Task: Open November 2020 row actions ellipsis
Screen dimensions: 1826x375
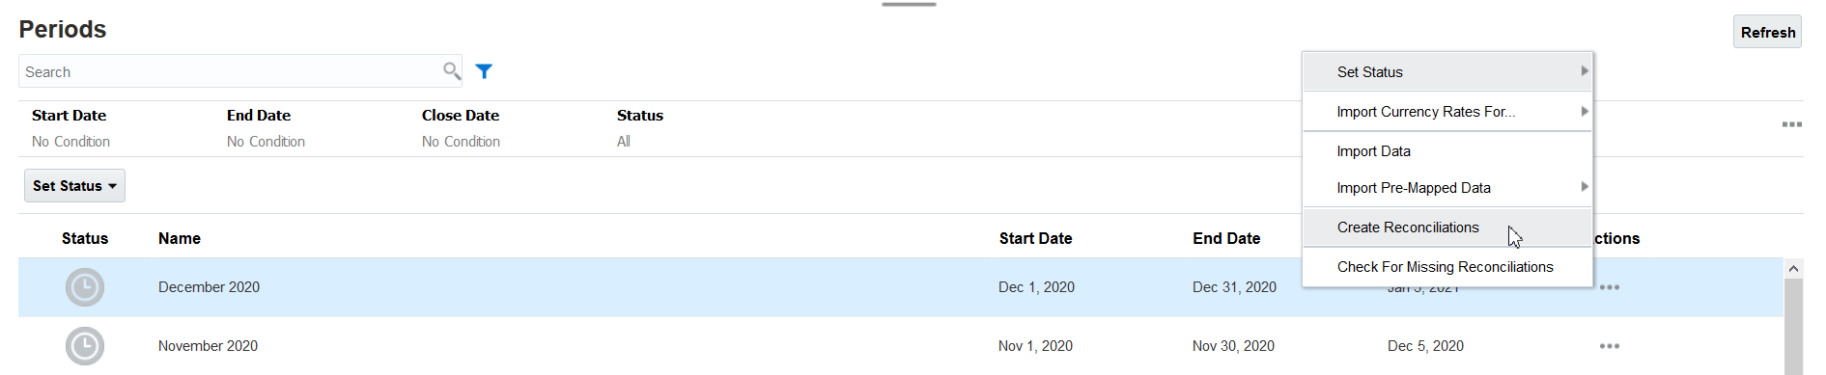Action: [x=1609, y=346]
